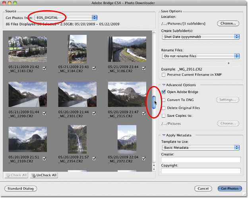Select the _MG_2301.CR2 fjord thumbnail
Screen dimensions: 248x198
[x=77, y=94]
